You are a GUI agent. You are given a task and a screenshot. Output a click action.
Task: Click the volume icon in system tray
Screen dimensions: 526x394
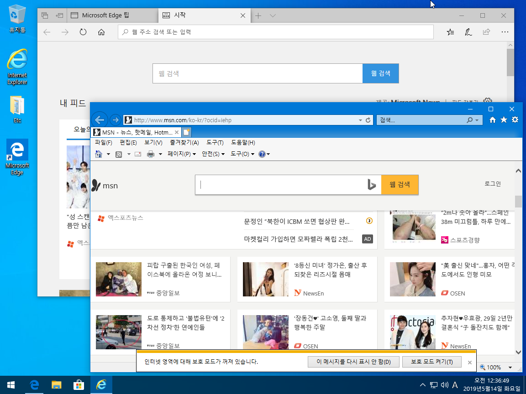444,385
